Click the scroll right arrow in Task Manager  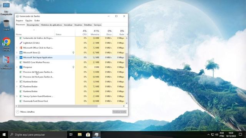coord(124,106)
